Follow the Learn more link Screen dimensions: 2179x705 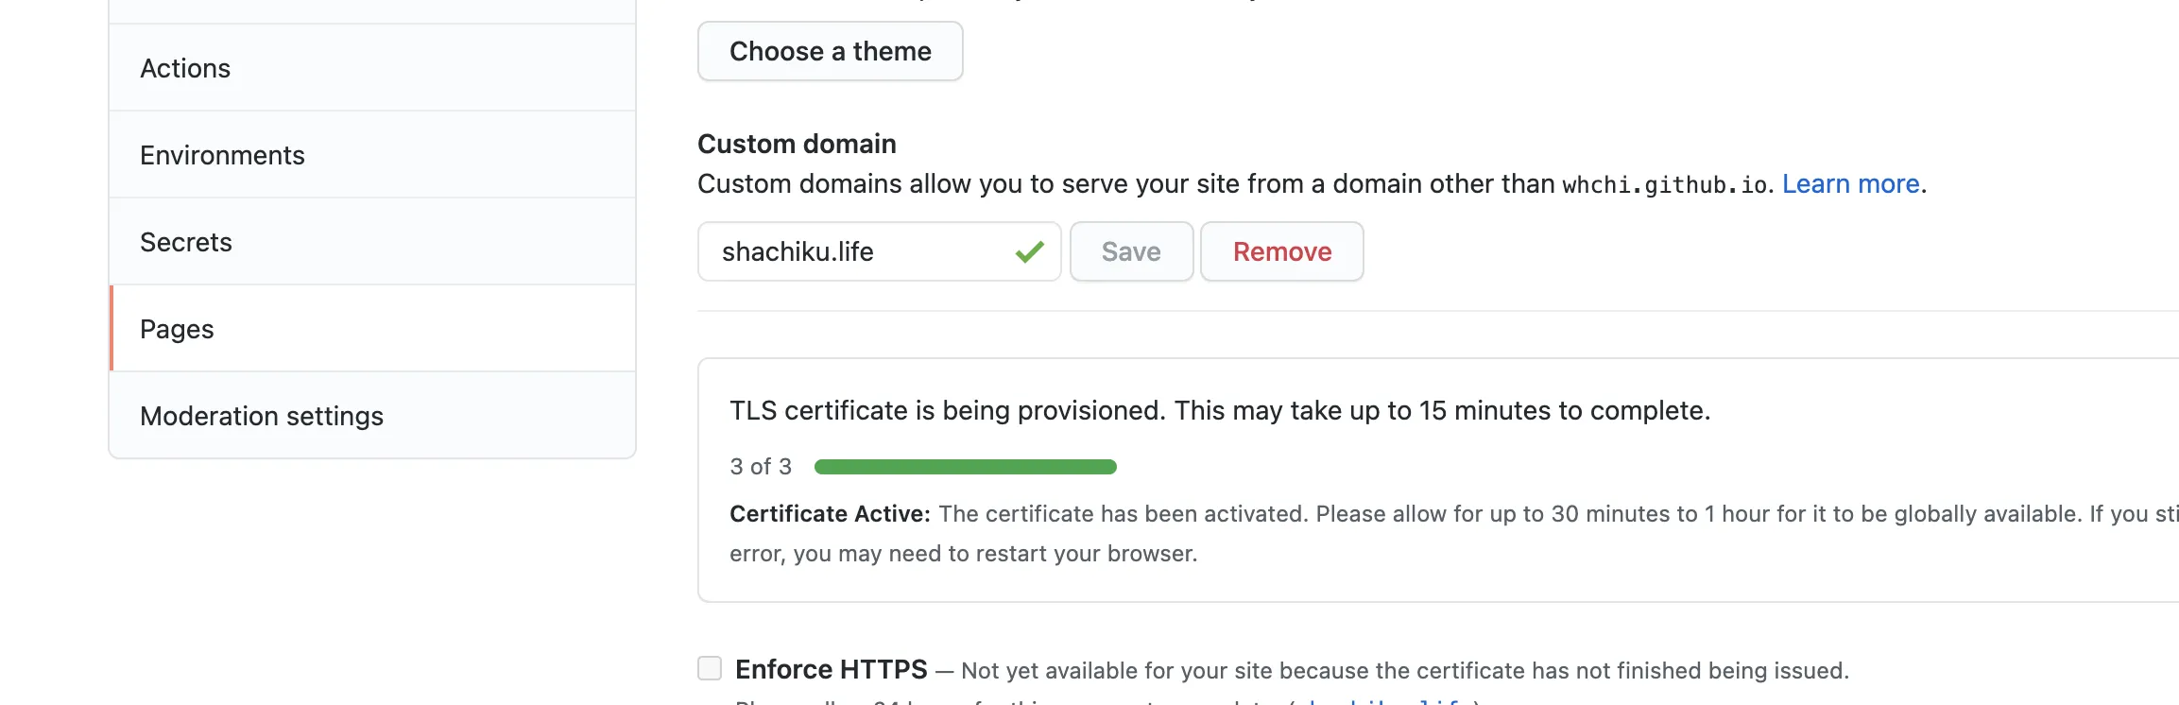point(1850,183)
